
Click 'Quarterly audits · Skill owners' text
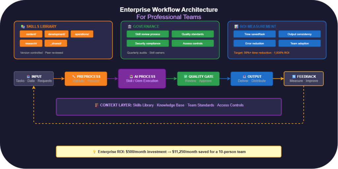(146, 53)
